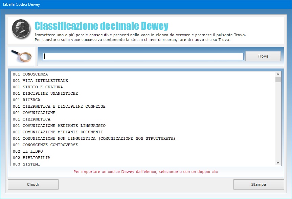Select 001 CIBERNETICA E DISCIPLINE CONNESSE entry
The height and width of the screenshot is (199, 292).
[x=59, y=106]
